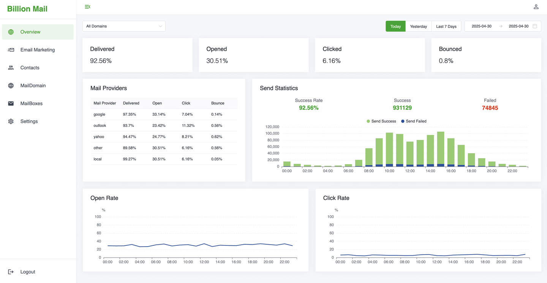Click the Logout exit icon

(11, 272)
